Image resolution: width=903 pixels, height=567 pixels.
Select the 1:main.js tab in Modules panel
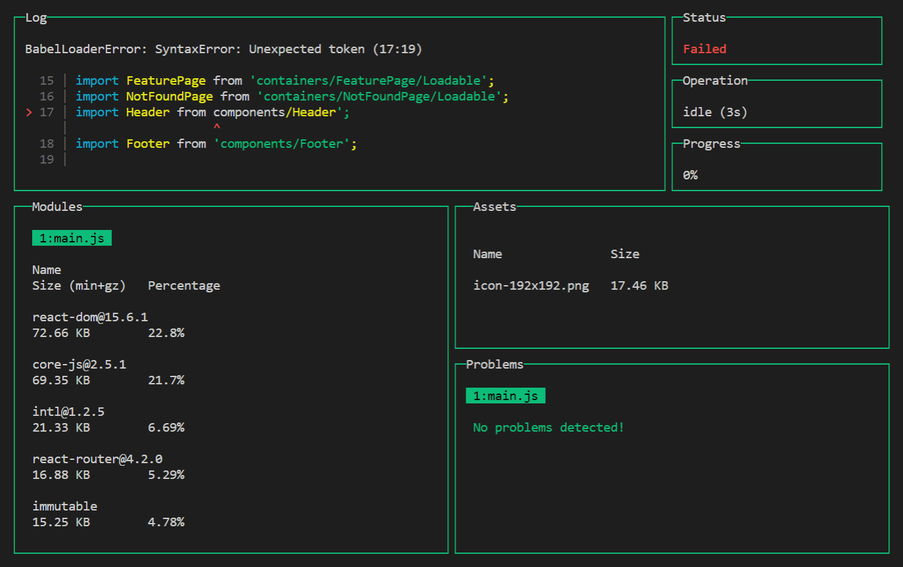(x=72, y=238)
